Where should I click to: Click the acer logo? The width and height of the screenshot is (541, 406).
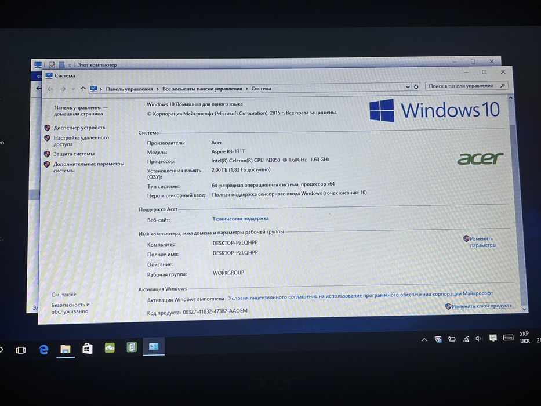(x=480, y=158)
